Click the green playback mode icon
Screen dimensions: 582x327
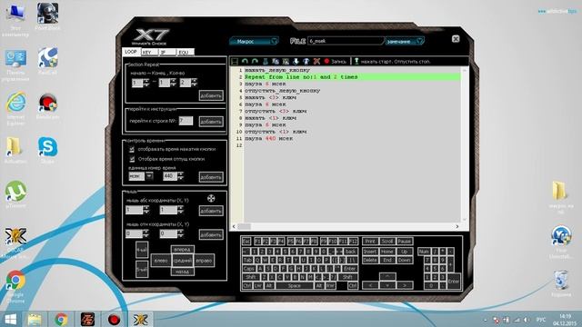(356, 61)
